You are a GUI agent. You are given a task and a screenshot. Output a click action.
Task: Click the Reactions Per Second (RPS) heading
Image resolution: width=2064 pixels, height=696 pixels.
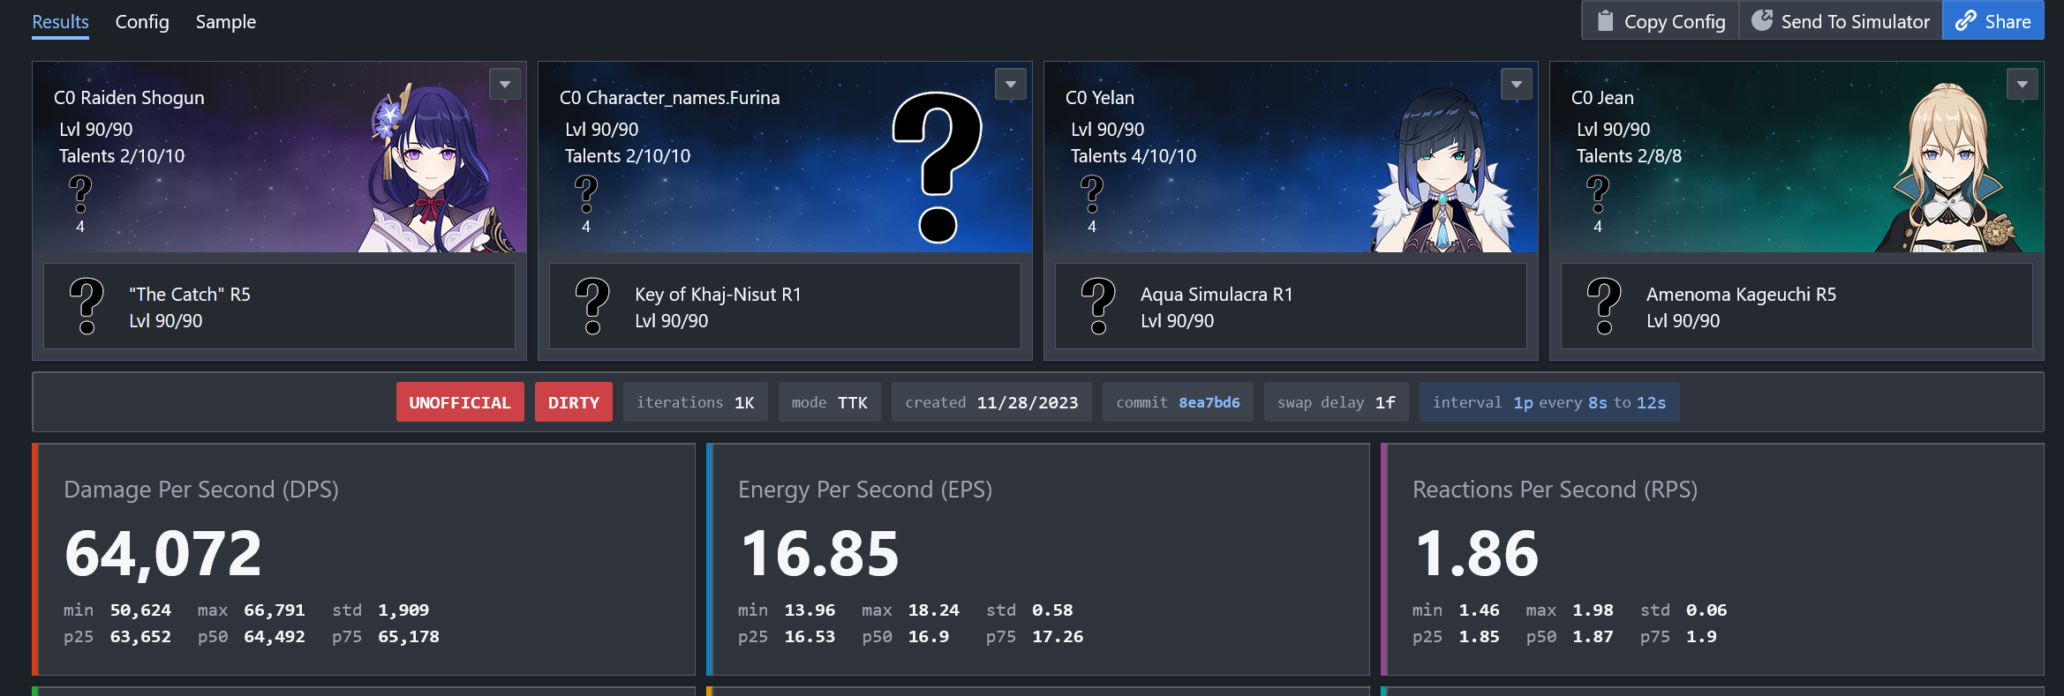point(1555,490)
